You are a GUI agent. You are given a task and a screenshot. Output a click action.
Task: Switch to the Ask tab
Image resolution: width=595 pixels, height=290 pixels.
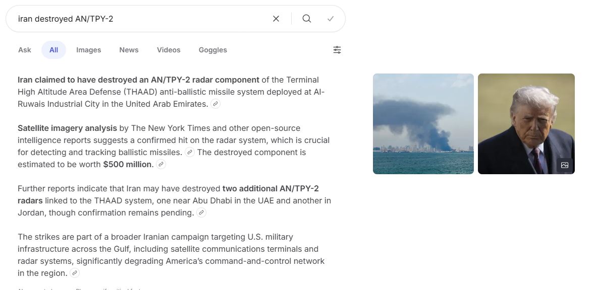click(x=25, y=50)
